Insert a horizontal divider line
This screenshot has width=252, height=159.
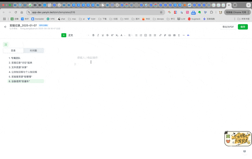pos(184,35)
